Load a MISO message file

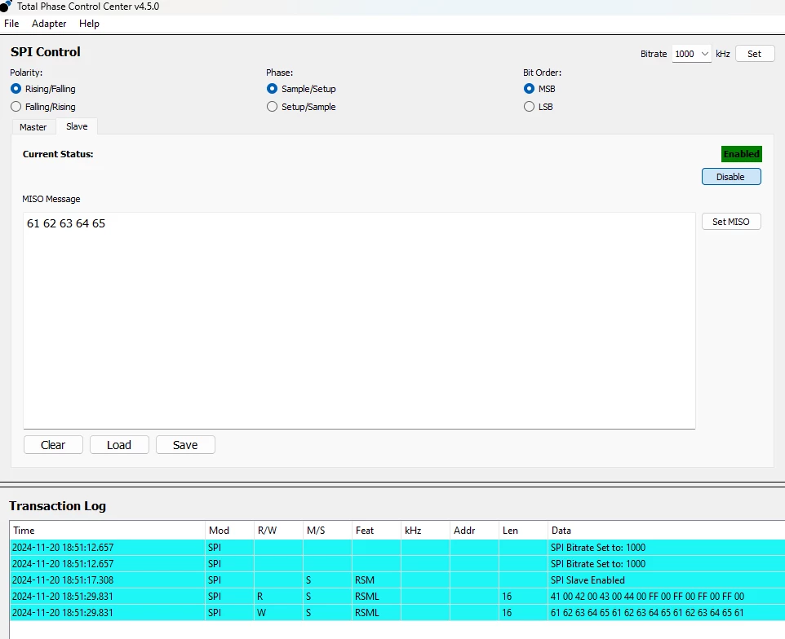pos(119,445)
